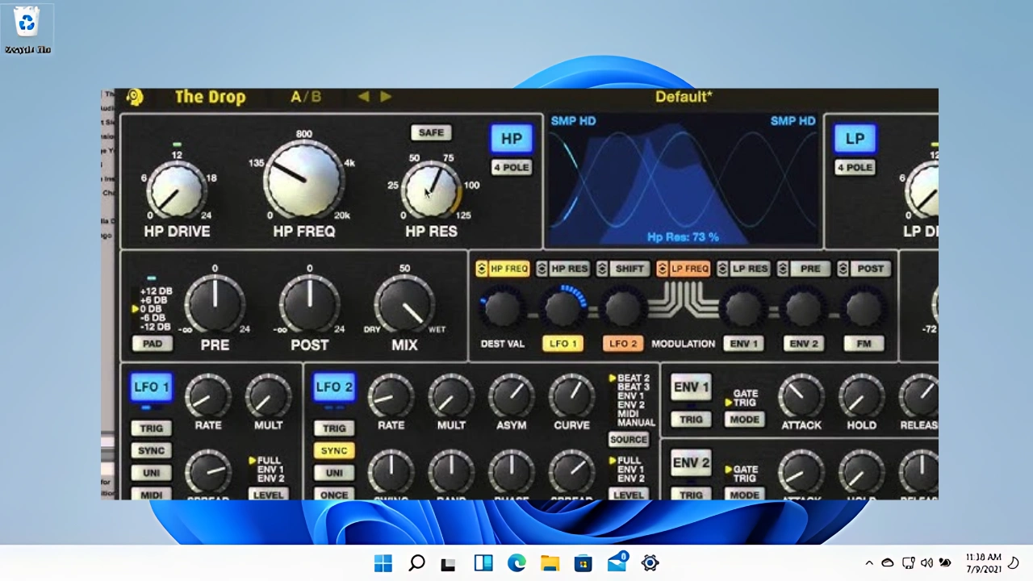Select the +12 DB pad option

pos(156,291)
